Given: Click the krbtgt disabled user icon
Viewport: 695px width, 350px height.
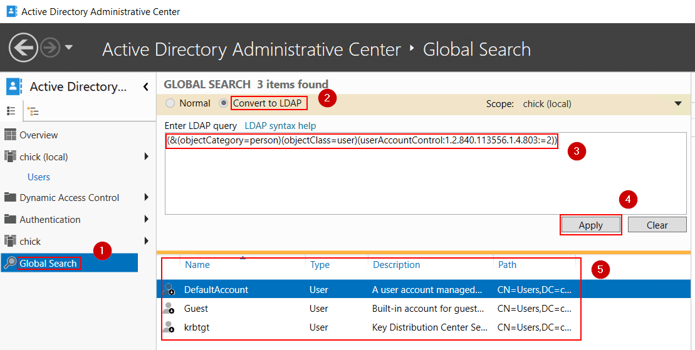Looking at the screenshot, I should 169,327.
